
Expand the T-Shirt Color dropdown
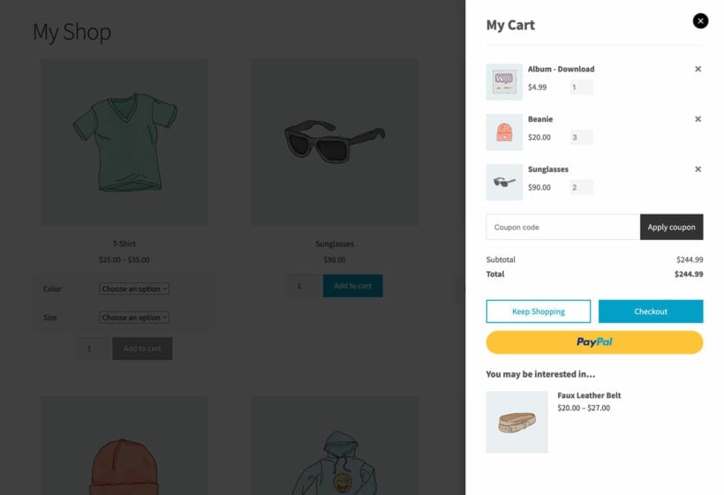(x=134, y=289)
